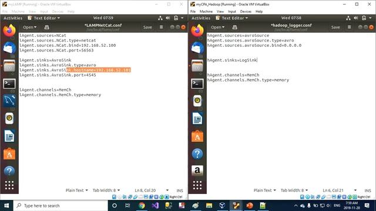
Task: Launch MySQL Workbench from the myLAMP dock
Action: [x=9, y=101]
